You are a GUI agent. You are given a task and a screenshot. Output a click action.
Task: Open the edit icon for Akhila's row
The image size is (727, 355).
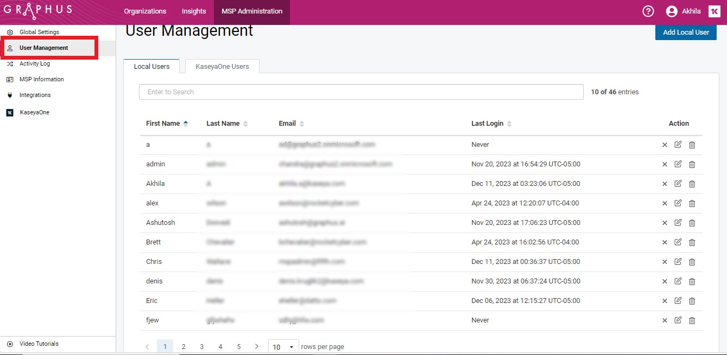point(678,184)
